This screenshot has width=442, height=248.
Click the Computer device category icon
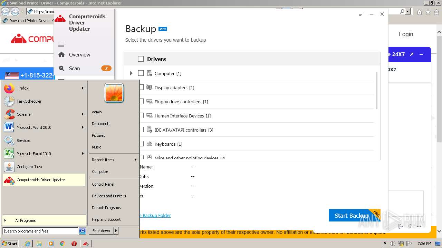[x=150, y=73]
